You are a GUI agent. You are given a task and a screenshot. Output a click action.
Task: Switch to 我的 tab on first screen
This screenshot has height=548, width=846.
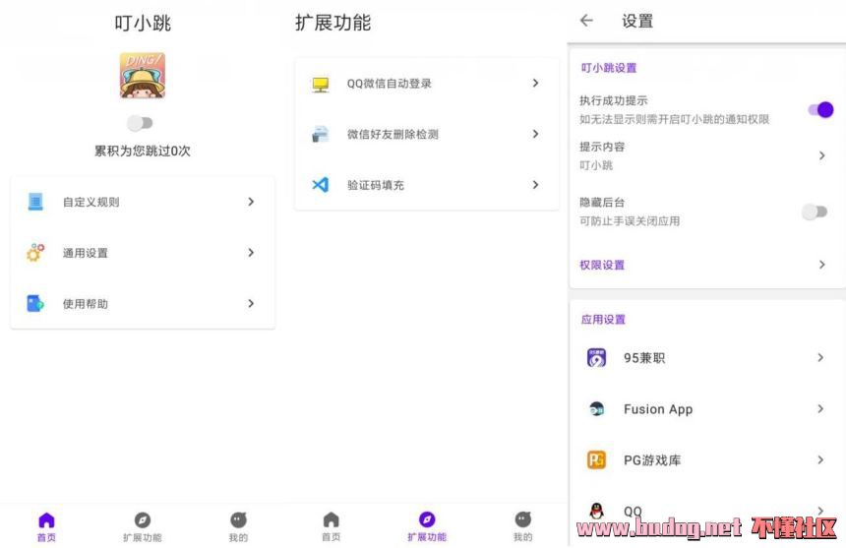pos(238,527)
